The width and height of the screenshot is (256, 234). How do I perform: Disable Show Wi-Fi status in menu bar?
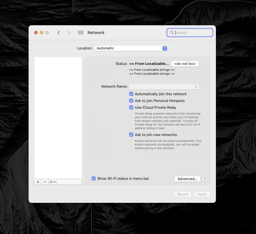pyautogui.click(x=94, y=178)
